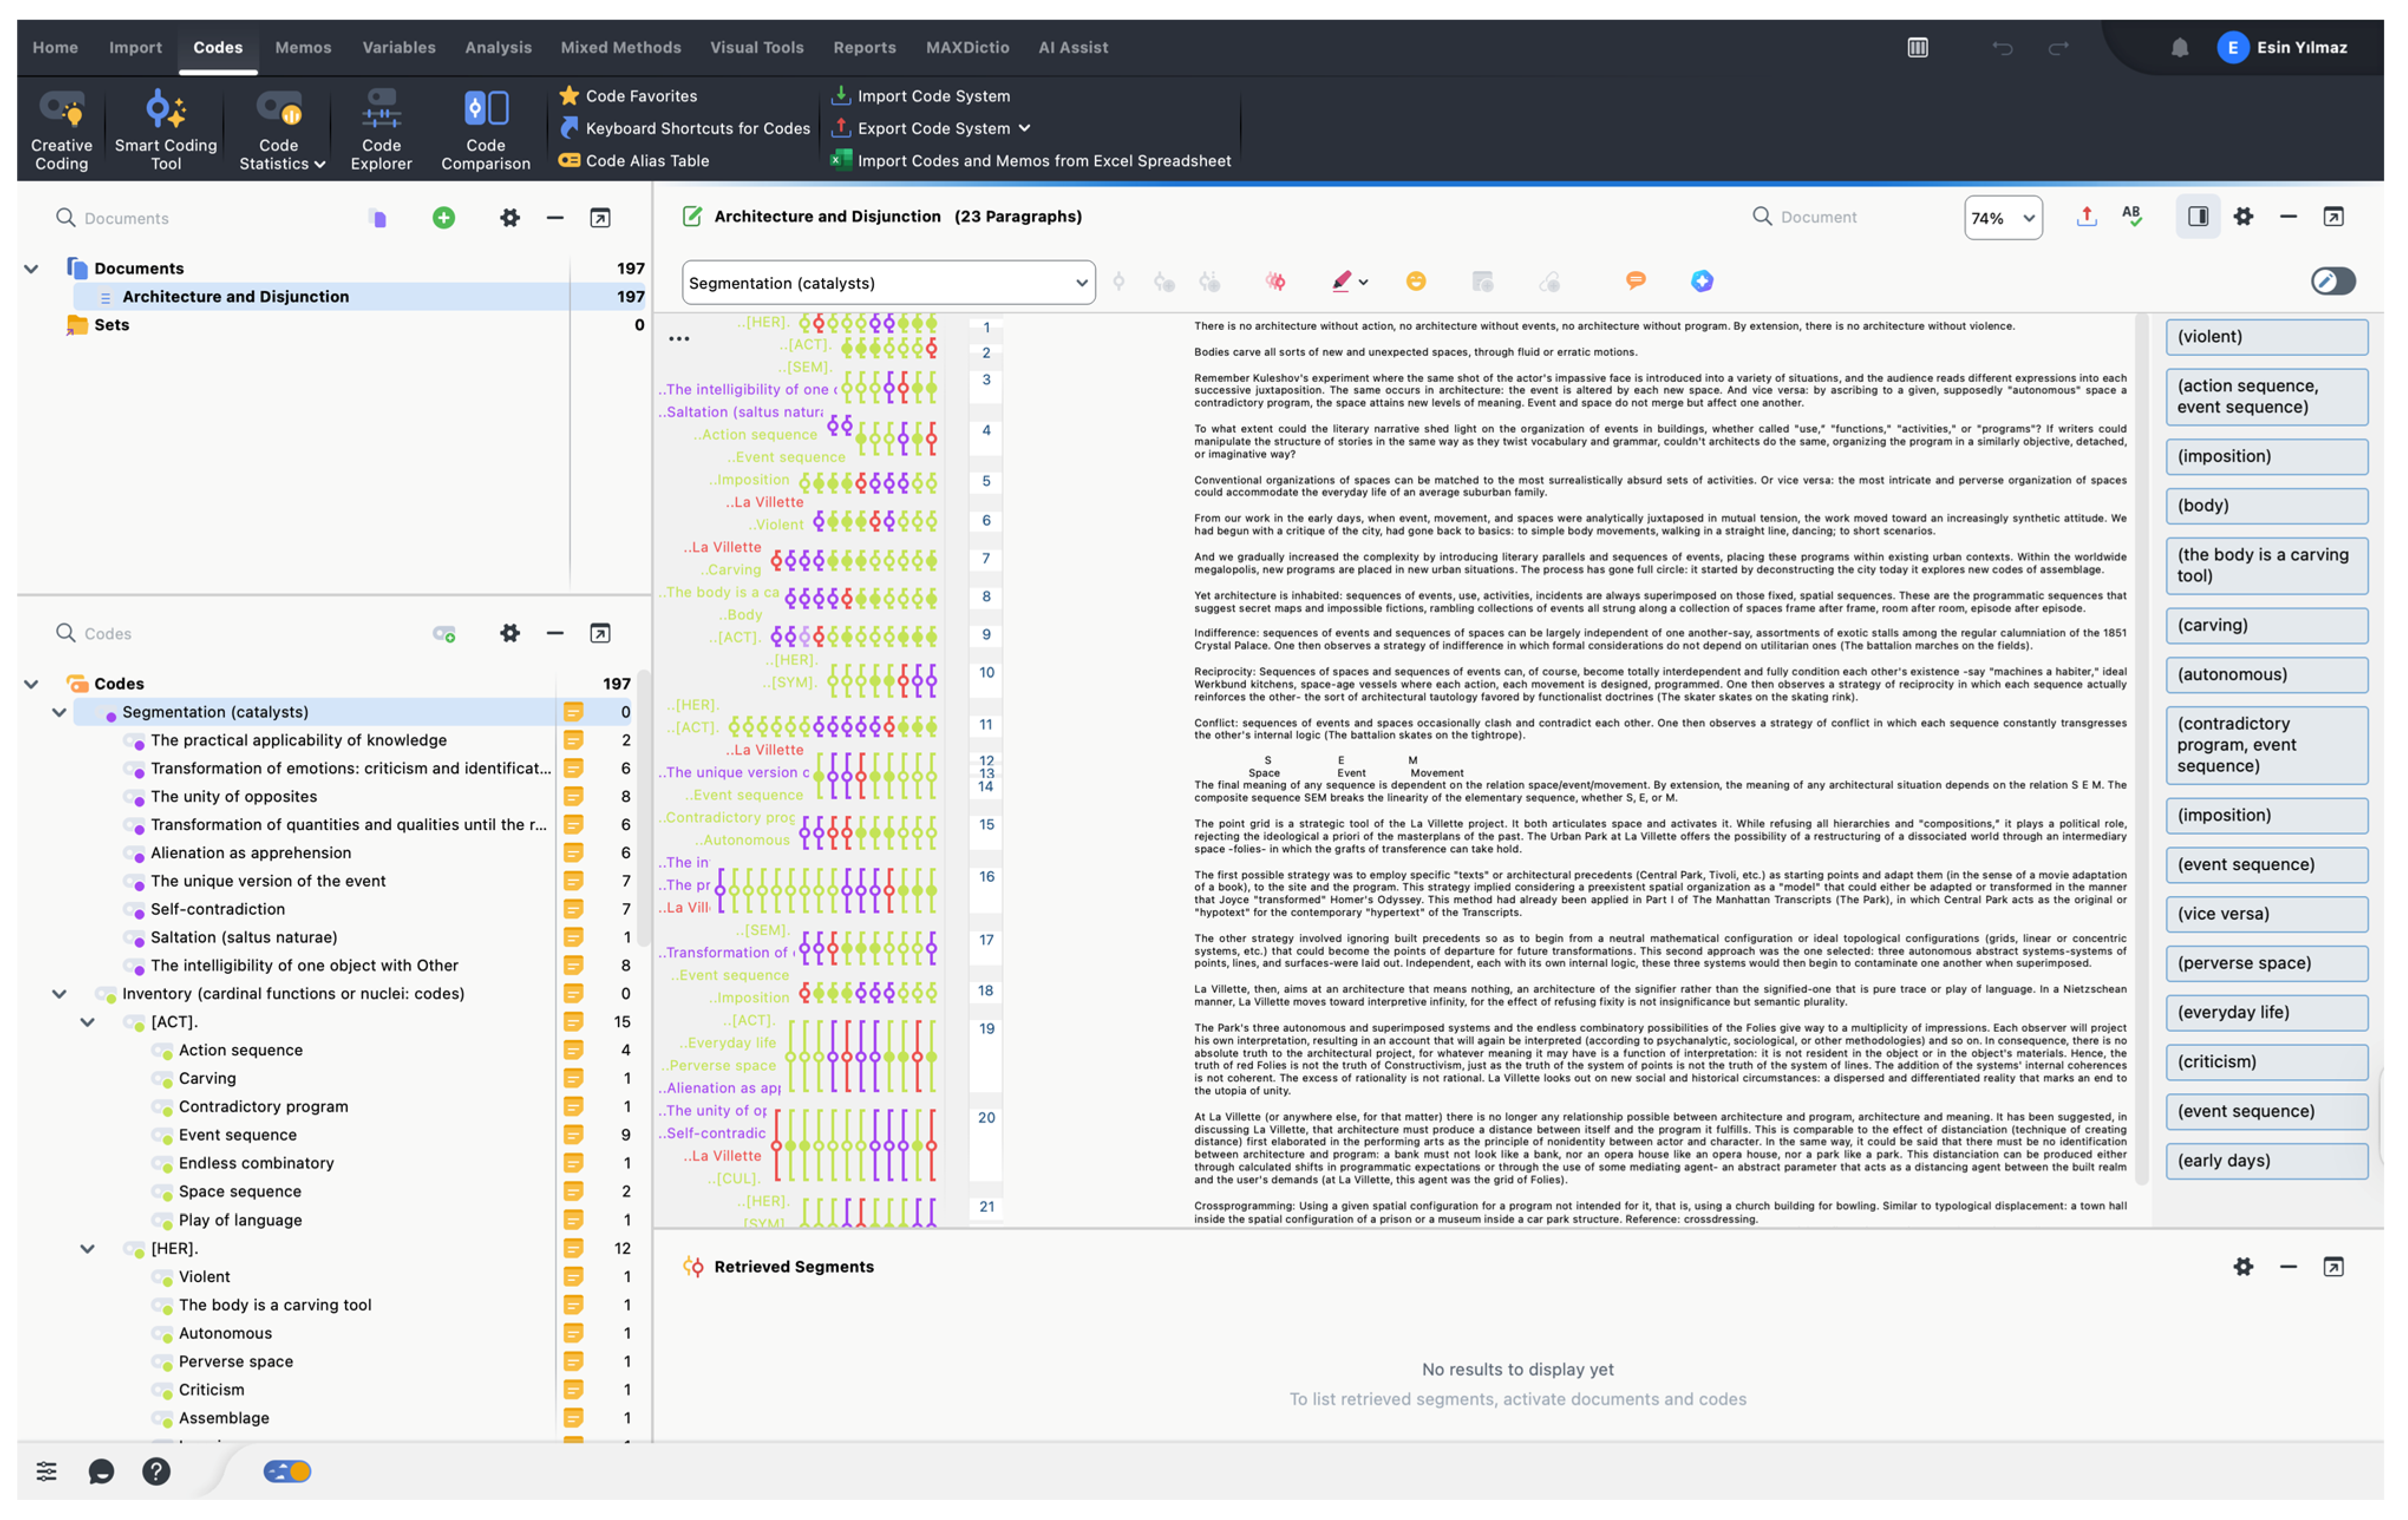This screenshot has height=1520, width=2408.
Task: Click Import Code System
Action: (x=932, y=96)
